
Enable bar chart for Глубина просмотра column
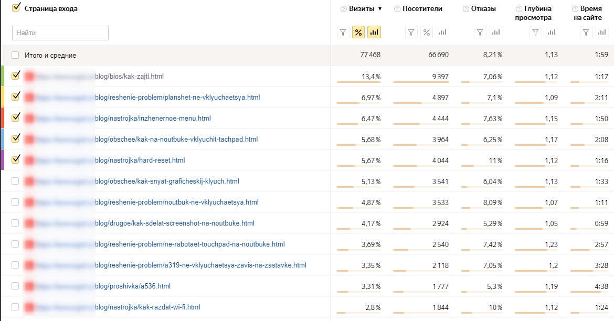[x=551, y=33]
